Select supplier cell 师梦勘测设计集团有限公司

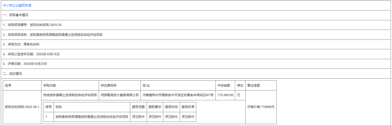120,95
